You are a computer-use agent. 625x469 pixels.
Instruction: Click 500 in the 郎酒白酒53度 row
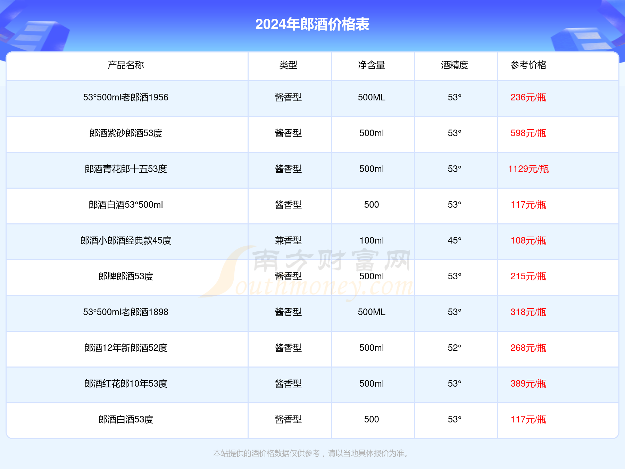[372, 419]
